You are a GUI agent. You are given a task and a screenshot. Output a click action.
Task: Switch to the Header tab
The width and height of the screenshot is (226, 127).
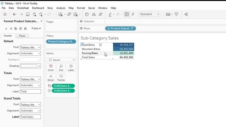pos(8,36)
